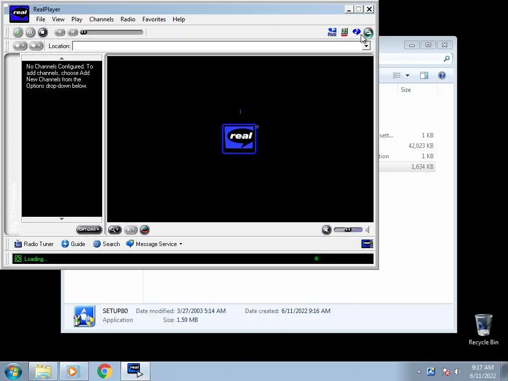508x381 pixels.
Task: Launch Google Chrome from the taskbar
Action: click(104, 371)
